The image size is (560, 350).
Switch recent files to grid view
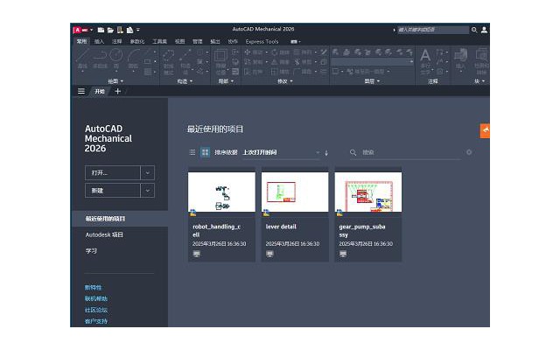[x=205, y=152]
